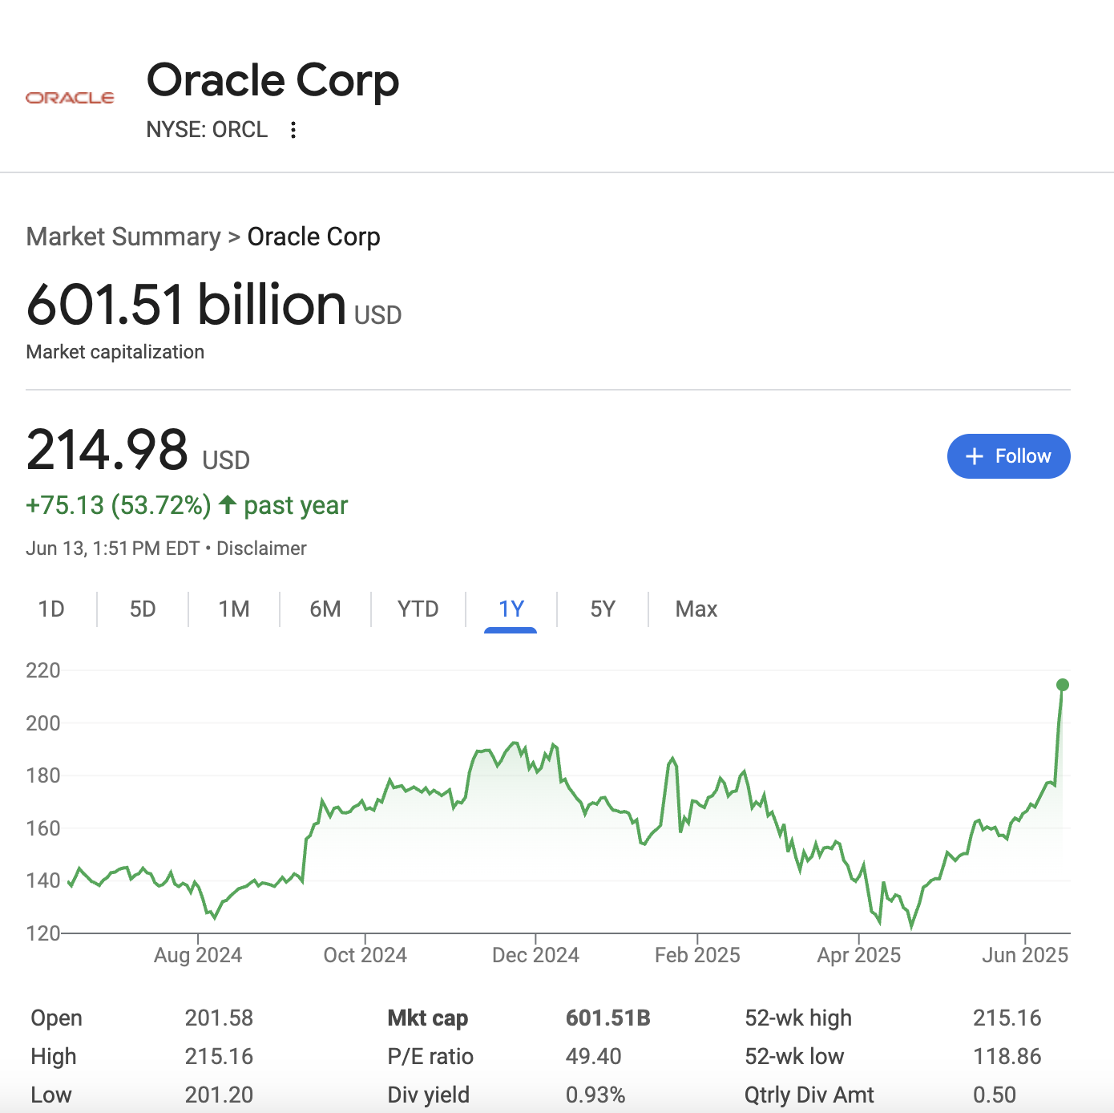Click the plus icon inside the Follow button
The image size is (1114, 1113).
coord(974,455)
